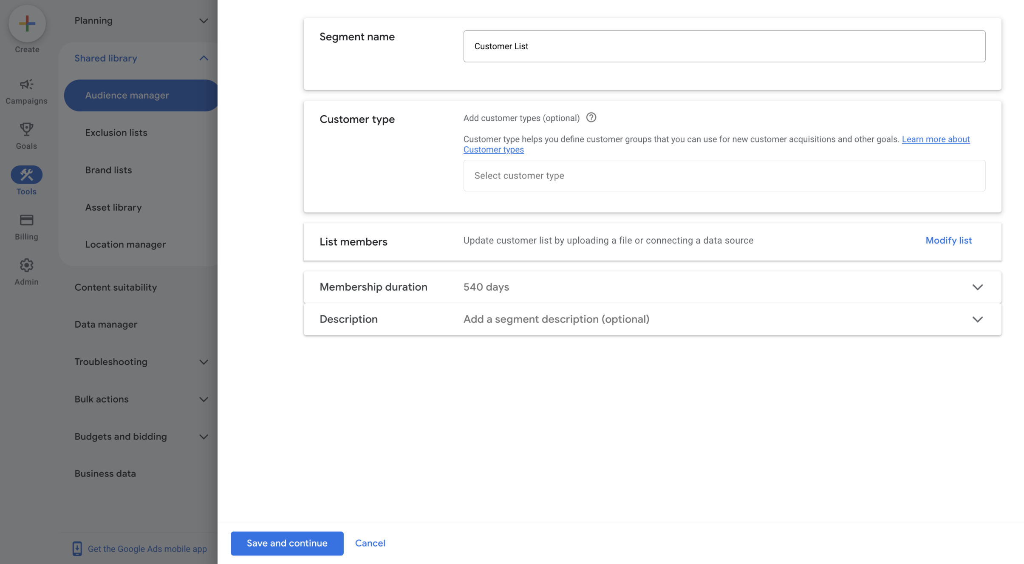Open the customer types help icon

pyautogui.click(x=591, y=118)
